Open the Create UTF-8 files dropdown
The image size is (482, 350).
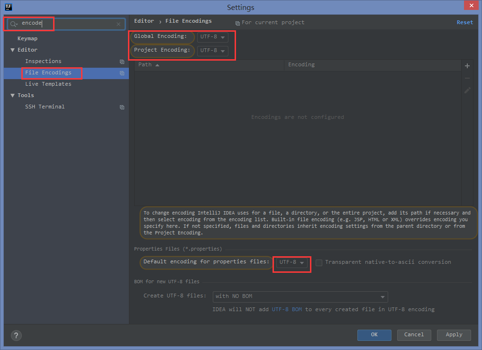300,296
